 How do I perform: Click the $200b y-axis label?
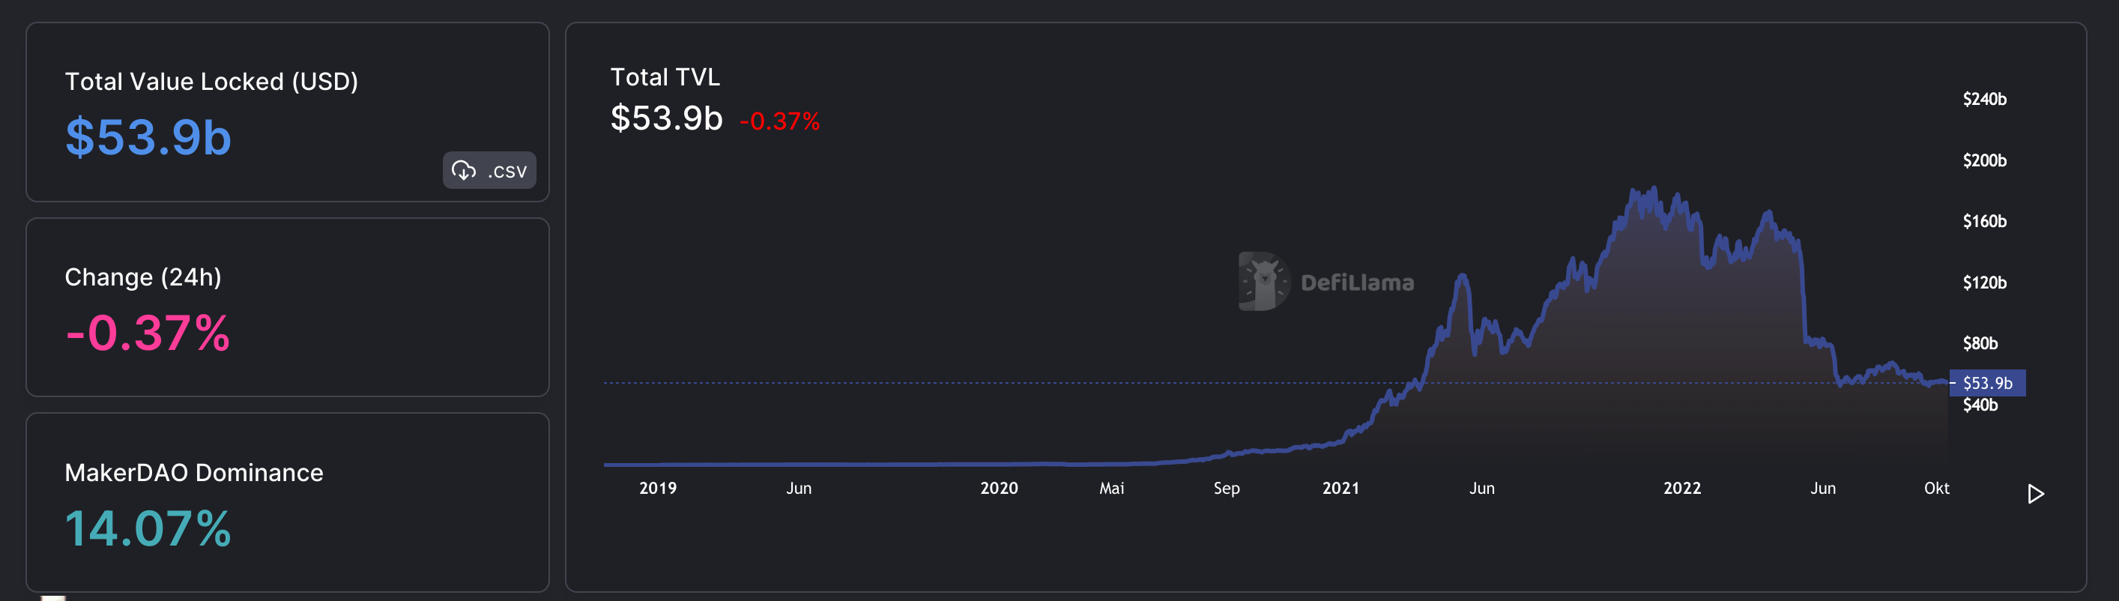(1984, 160)
